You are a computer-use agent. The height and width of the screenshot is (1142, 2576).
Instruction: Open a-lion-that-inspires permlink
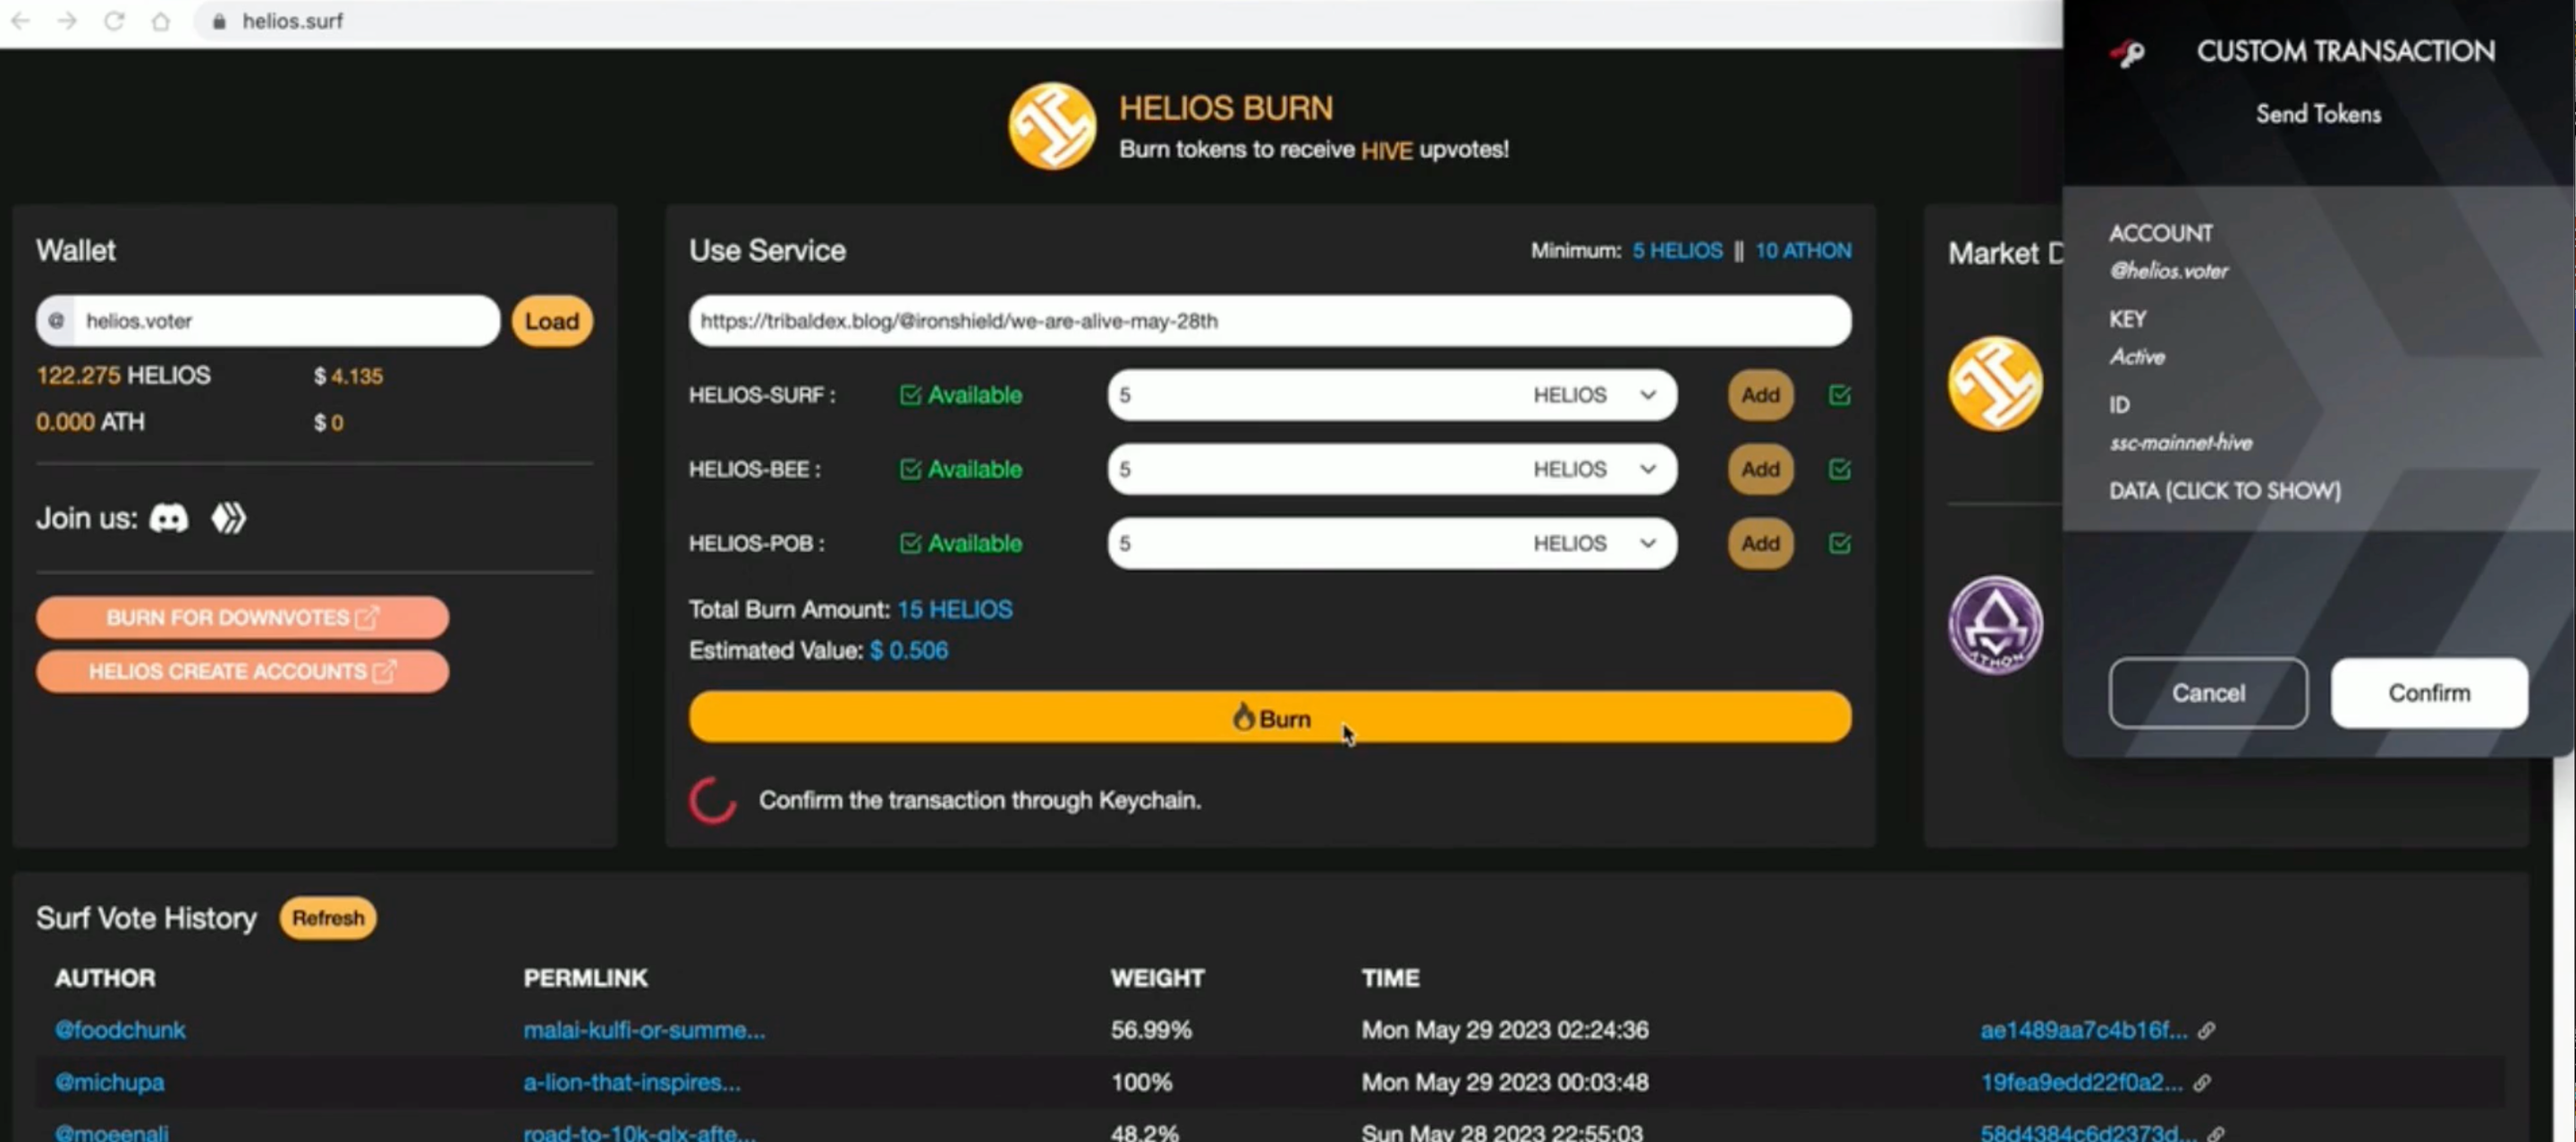pyautogui.click(x=632, y=1083)
